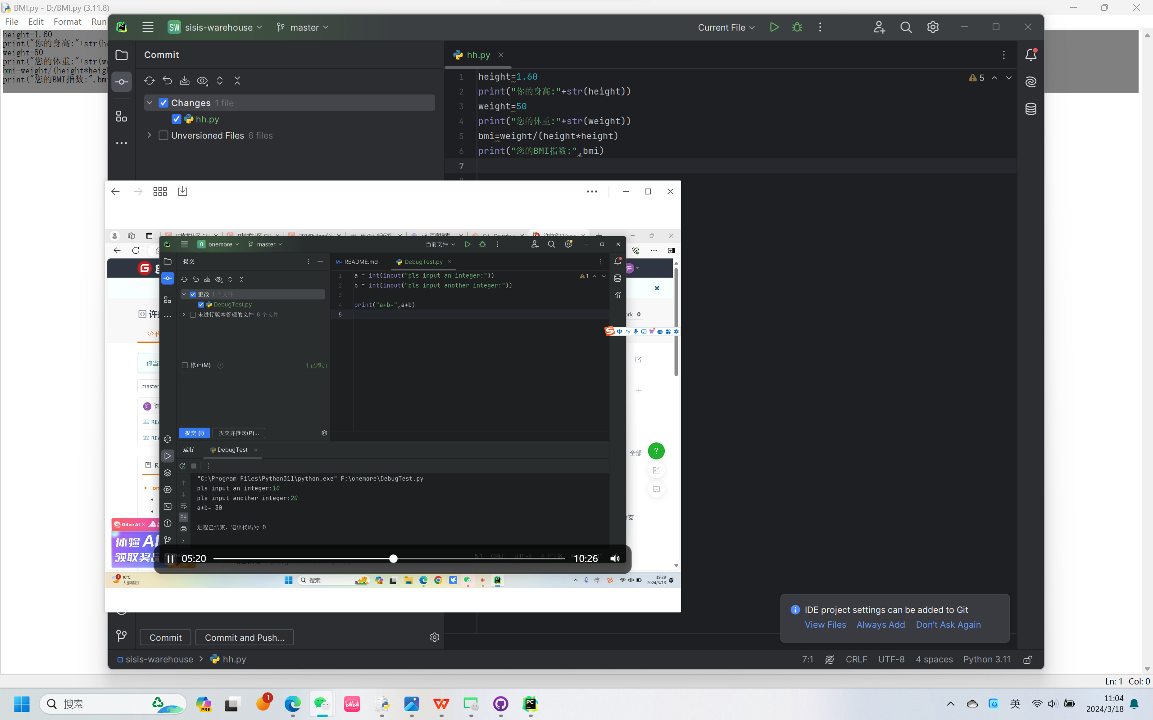The width and height of the screenshot is (1153, 720).
Task: Uncheck the hh.py file checkbox
Action: tap(176, 119)
